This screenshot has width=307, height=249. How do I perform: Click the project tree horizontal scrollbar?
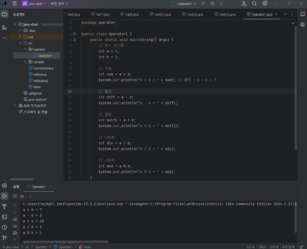click(x=22, y=179)
